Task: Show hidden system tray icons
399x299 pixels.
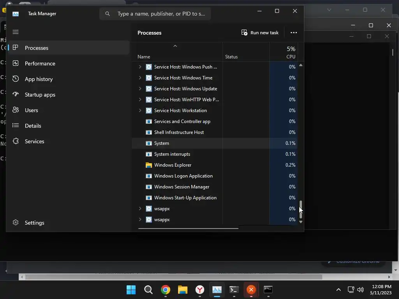Action: (339, 290)
